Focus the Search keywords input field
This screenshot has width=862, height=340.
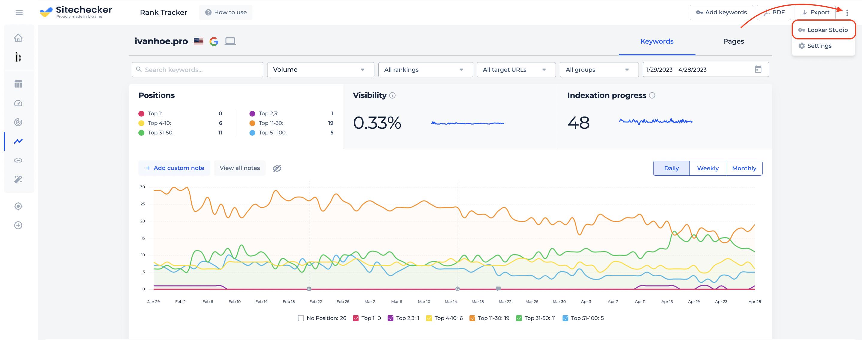(x=197, y=69)
